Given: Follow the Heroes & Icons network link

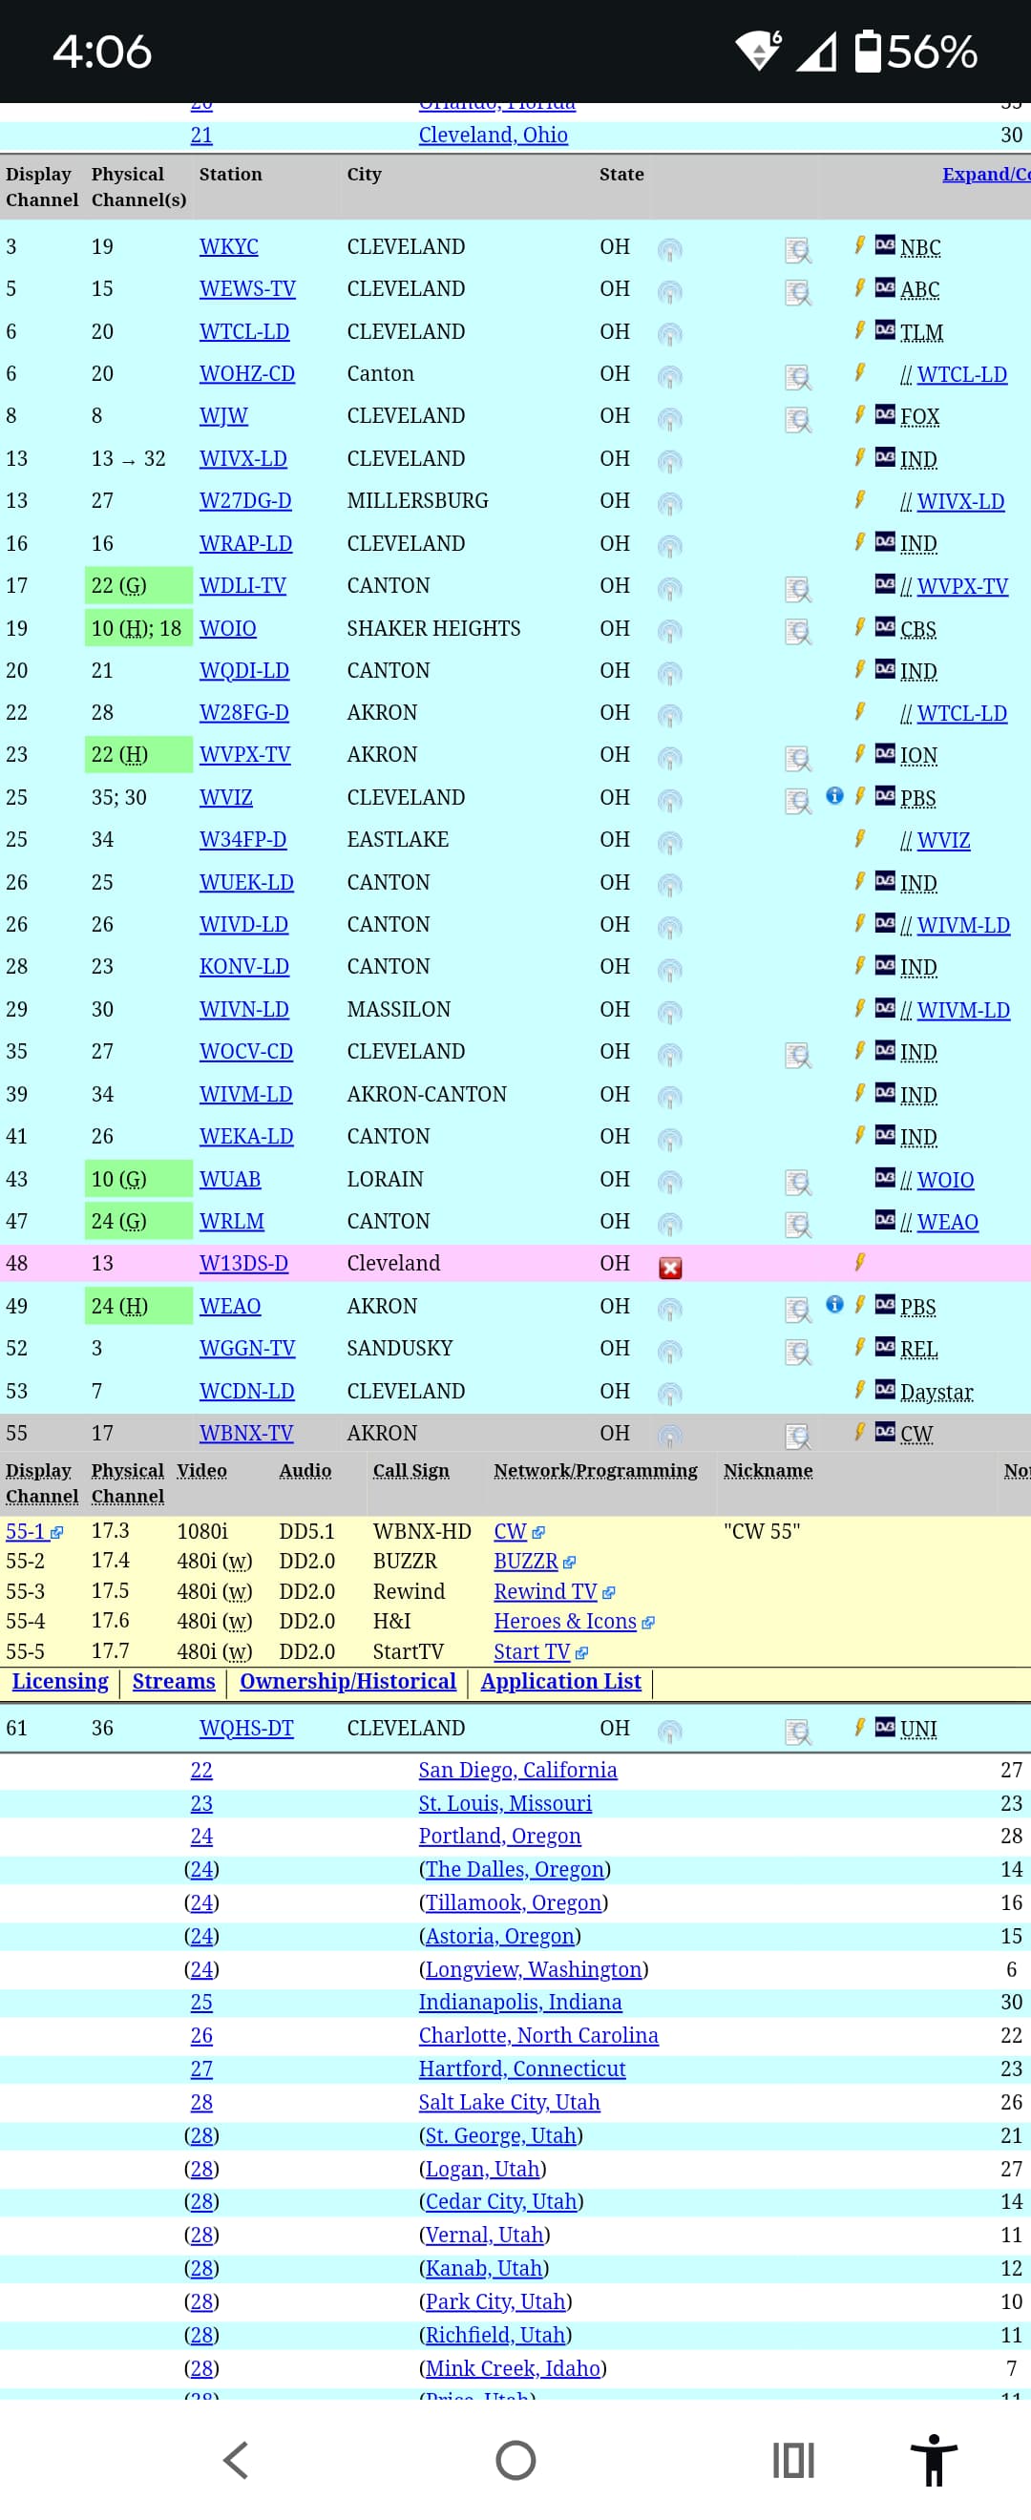Looking at the screenshot, I should tap(564, 1621).
